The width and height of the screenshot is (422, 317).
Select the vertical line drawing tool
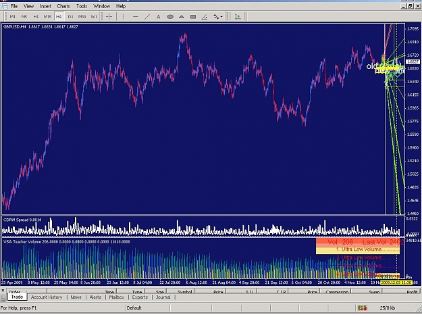coord(124,17)
